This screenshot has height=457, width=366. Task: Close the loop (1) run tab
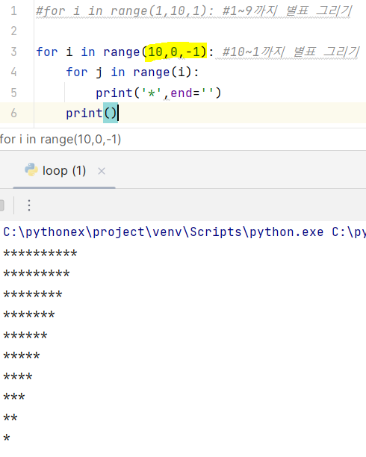point(102,171)
